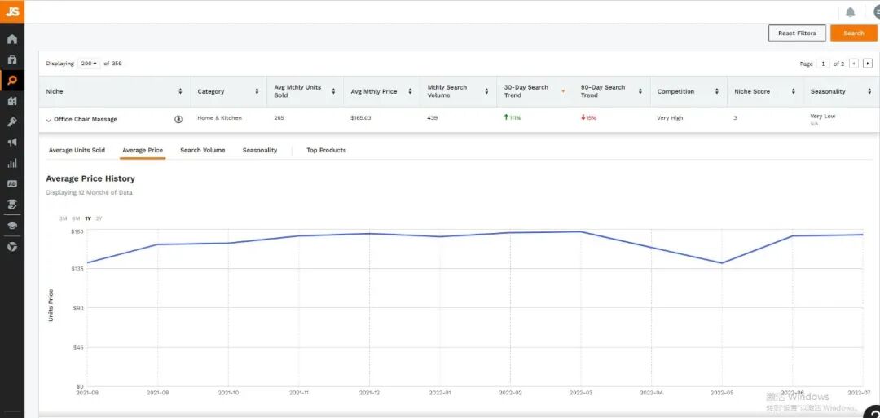Click the Average Price History heading
Screen dimensions: 880x418
coord(90,178)
